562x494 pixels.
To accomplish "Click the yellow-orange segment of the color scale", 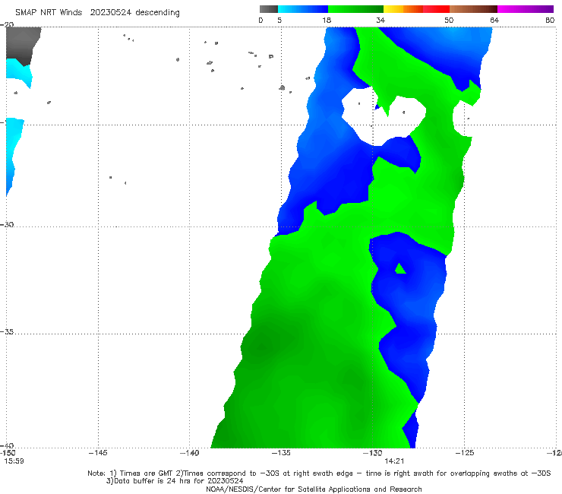I will [x=403, y=9].
